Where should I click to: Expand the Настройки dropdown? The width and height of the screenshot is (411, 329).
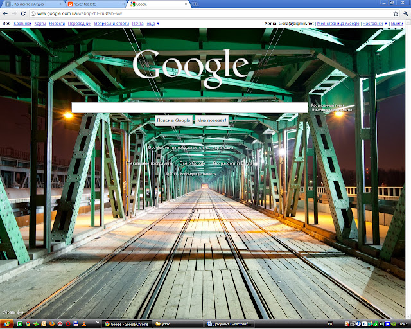tap(374, 24)
